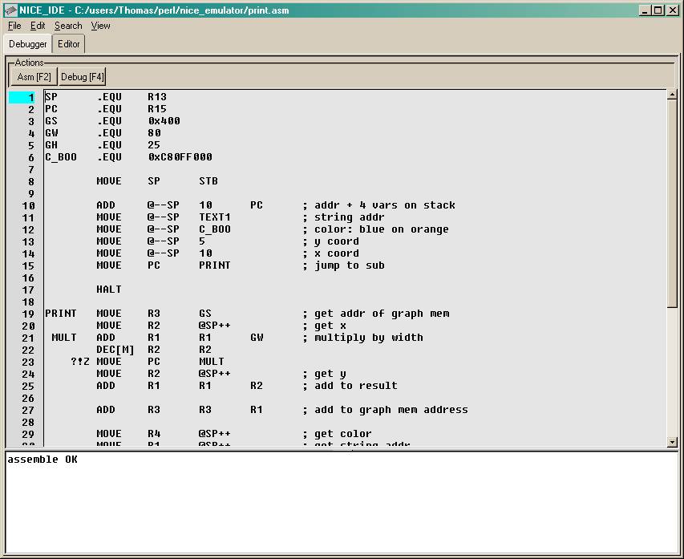Switch to the Editor tab
This screenshot has width=684, height=559.
[69, 44]
